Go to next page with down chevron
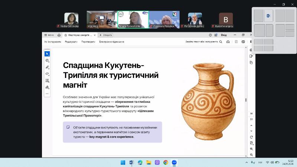The image size is (297, 167). click(x=251, y=131)
